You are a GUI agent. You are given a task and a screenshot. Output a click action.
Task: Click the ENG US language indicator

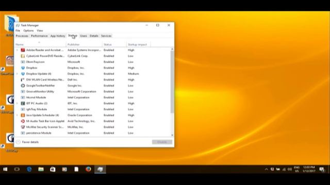[297, 169]
